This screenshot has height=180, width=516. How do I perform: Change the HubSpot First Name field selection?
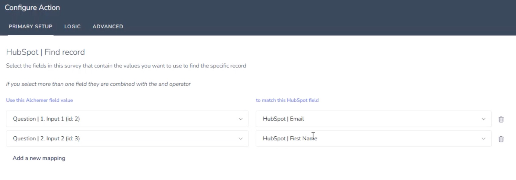366,139
